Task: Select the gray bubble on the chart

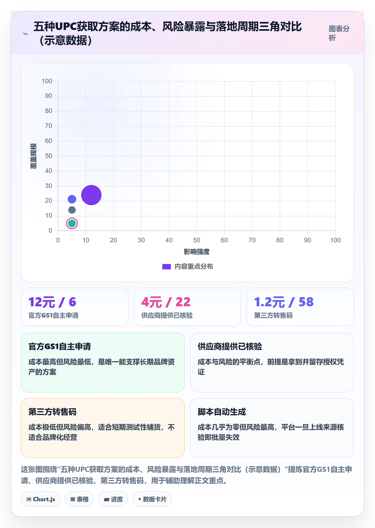Action: point(72,210)
